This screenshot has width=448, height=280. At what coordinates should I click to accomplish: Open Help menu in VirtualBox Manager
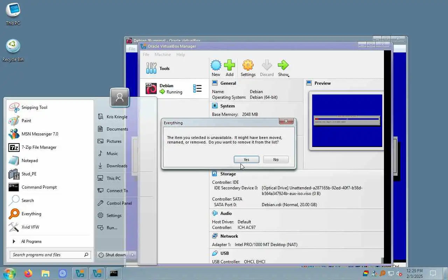coord(181,55)
